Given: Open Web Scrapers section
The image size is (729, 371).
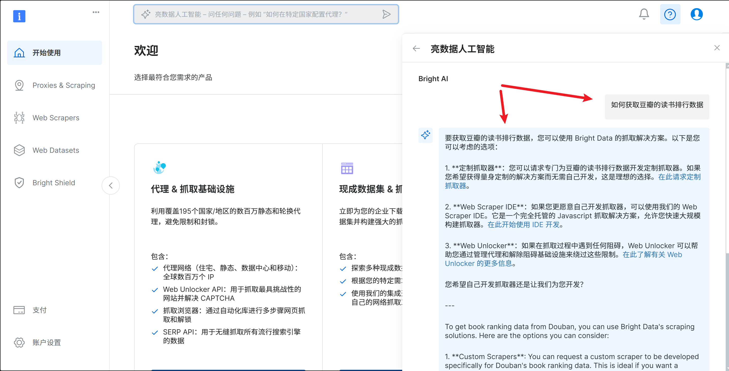Looking at the screenshot, I should click(56, 118).
